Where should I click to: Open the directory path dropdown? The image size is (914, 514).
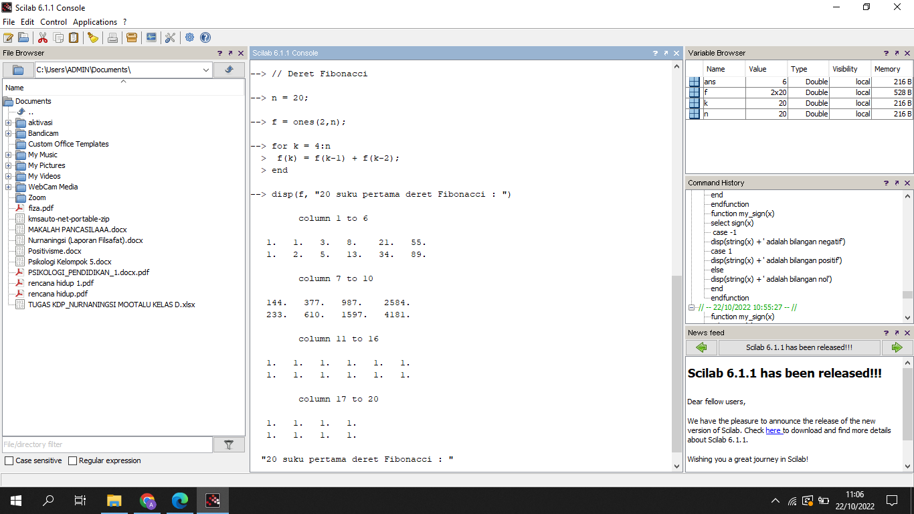(206, 70)
